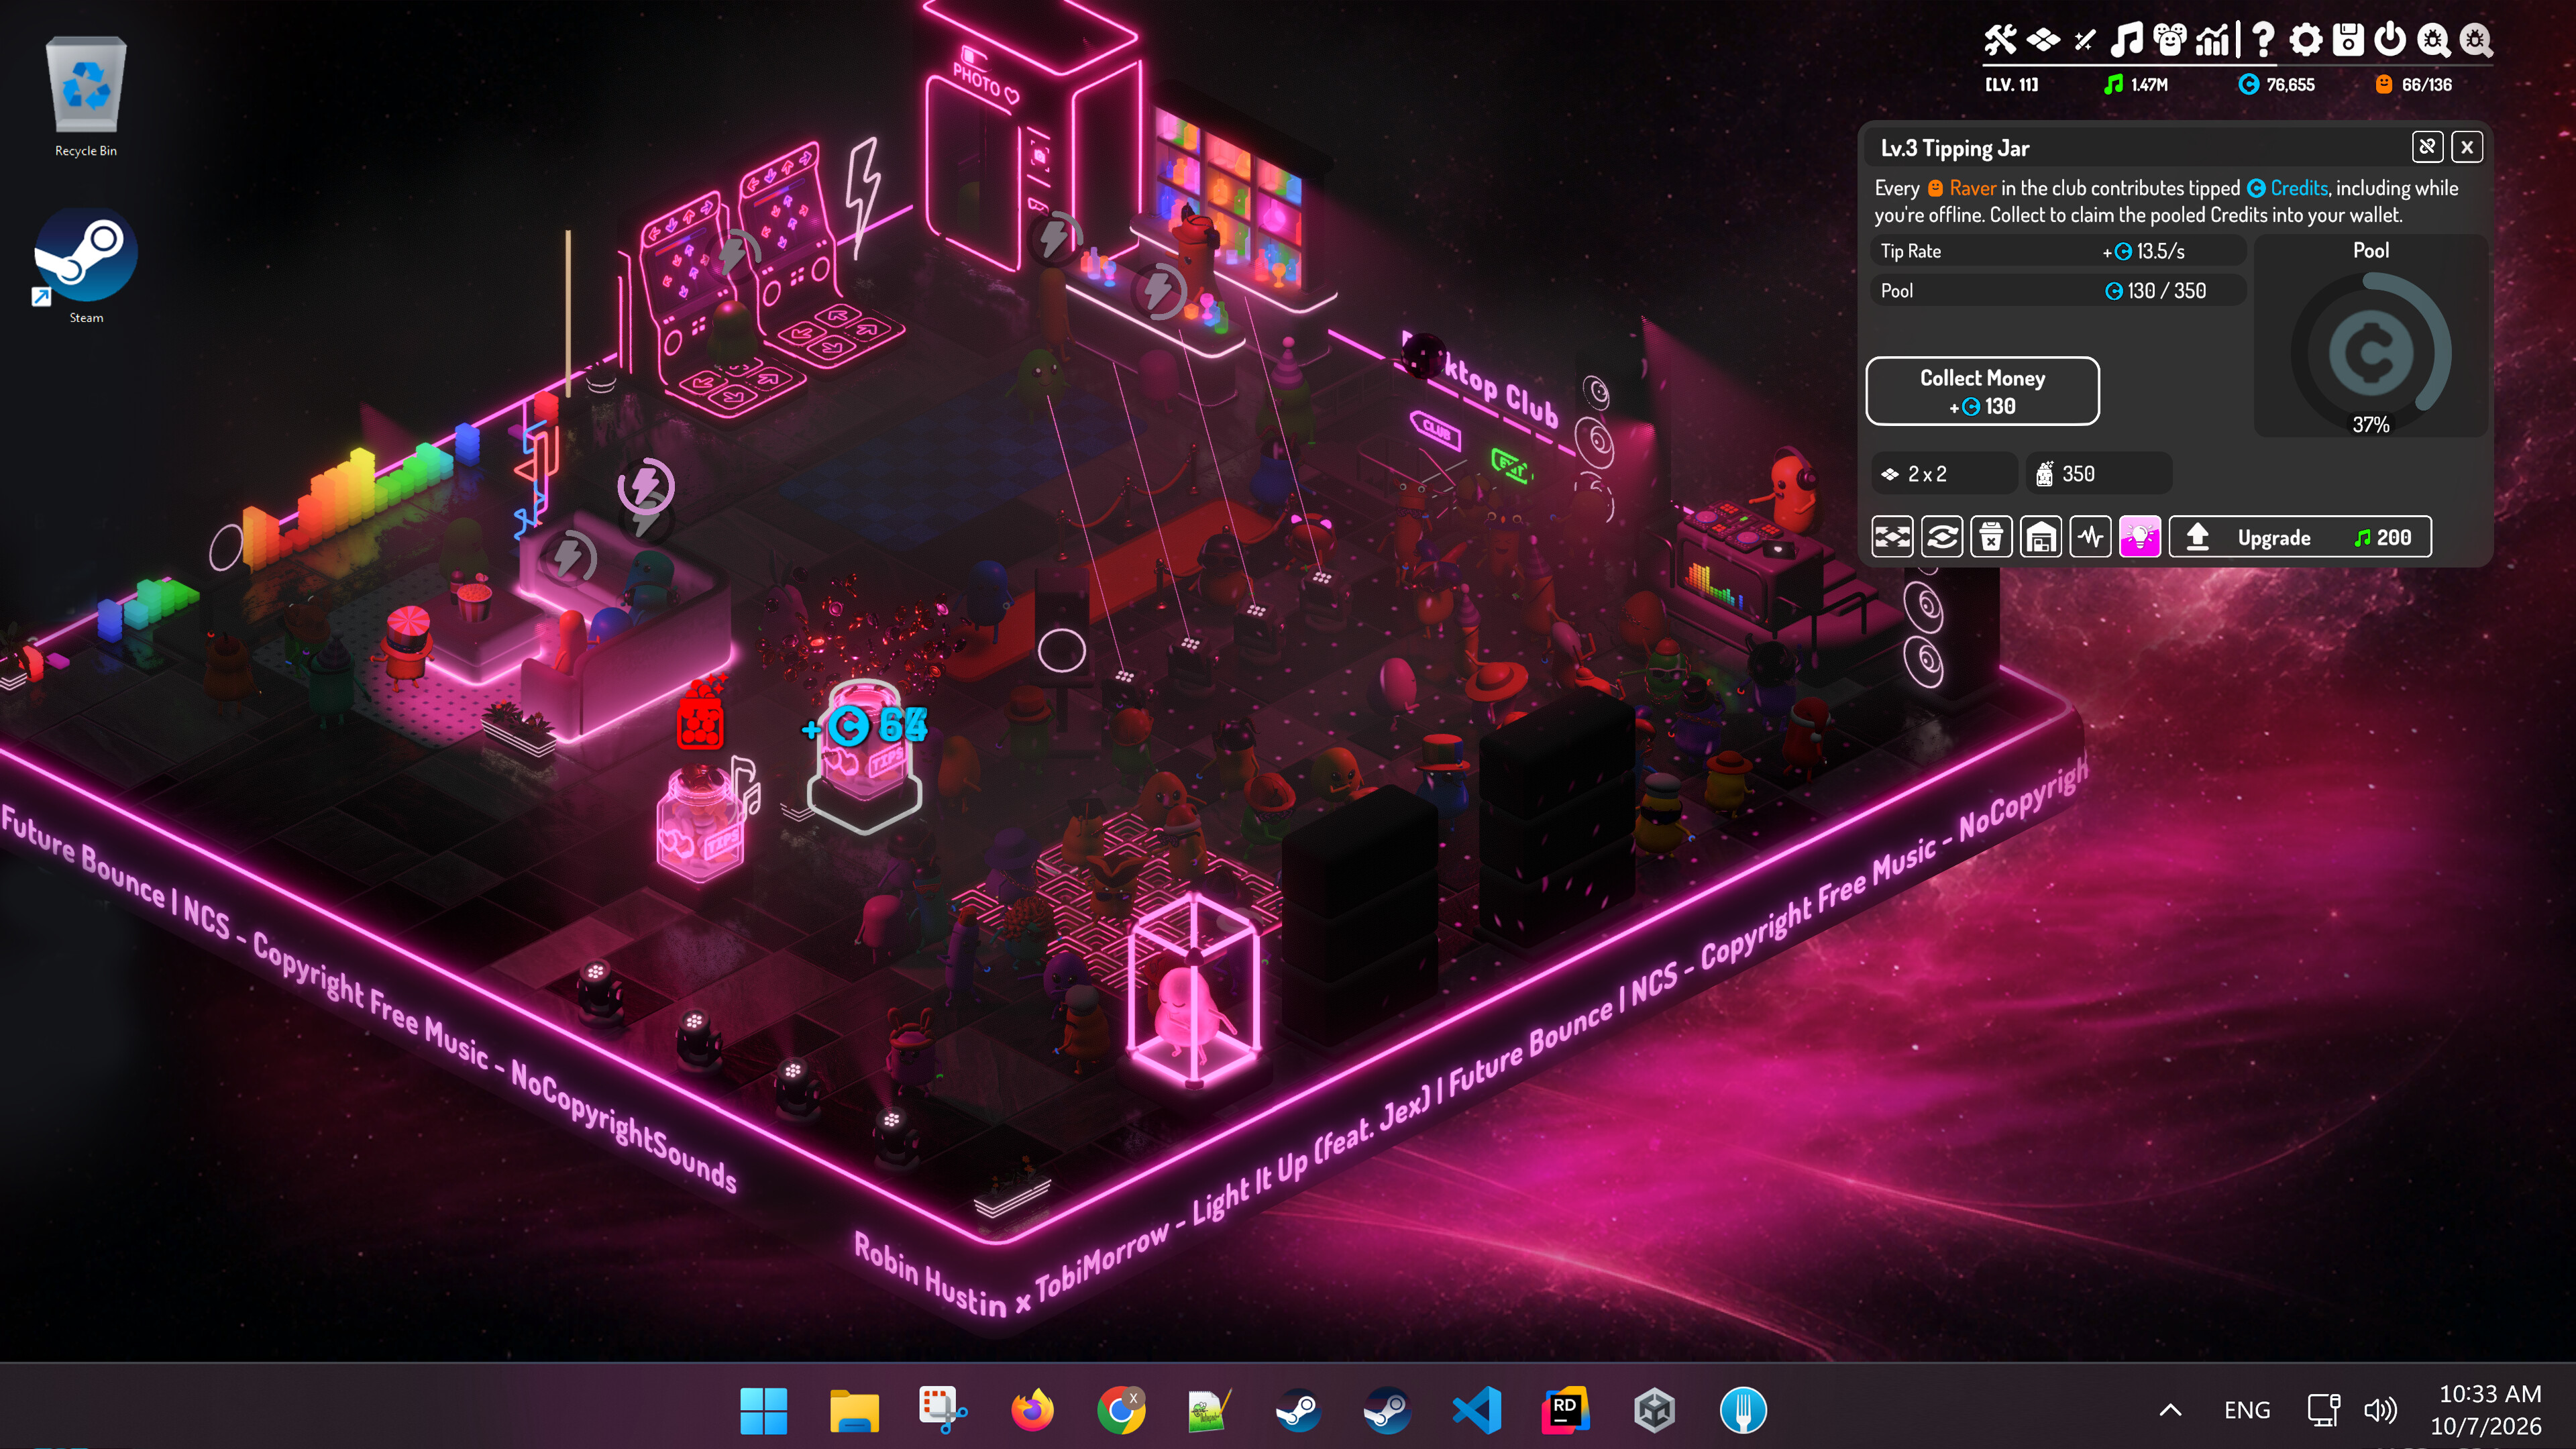
Task: Open File Explorer from taskbar
Action: pos(854,1410)
